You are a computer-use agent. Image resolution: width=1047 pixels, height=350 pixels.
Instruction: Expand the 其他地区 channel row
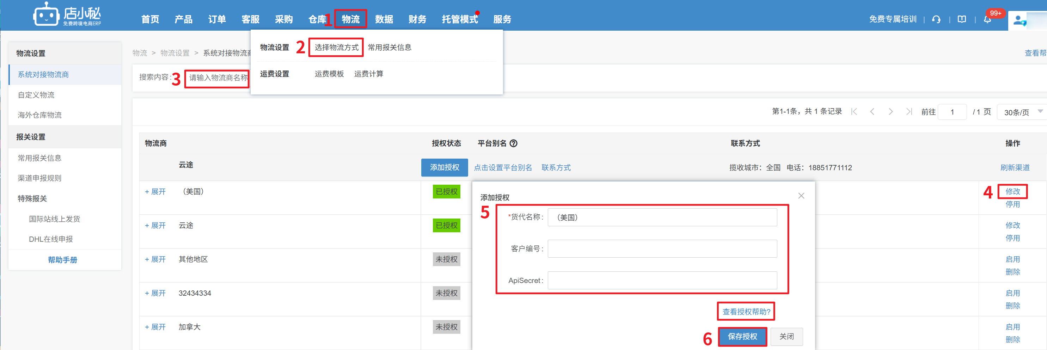pyautogui.click(x=155, y=259)
